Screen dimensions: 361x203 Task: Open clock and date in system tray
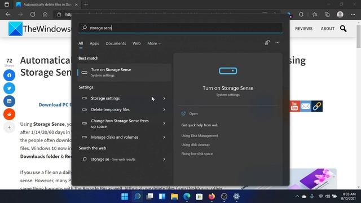tap(349, 196)
